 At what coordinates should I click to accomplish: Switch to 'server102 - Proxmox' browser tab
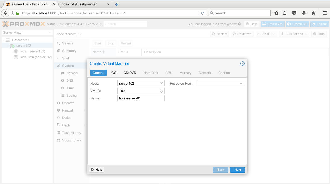(x=30, y=4)
